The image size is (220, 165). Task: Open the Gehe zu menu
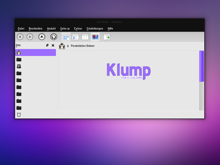65,29
